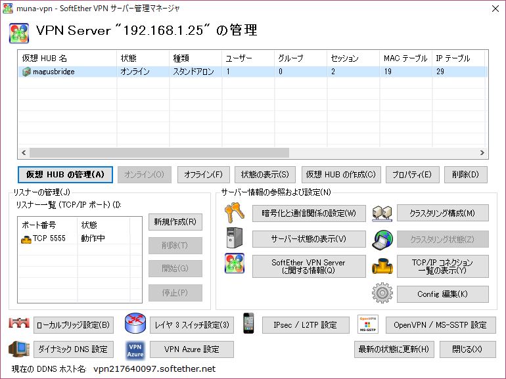Click the iPhone icon beside IPsec / L2TP
This screenshot has width=506, height=379.
pos(248,324)
